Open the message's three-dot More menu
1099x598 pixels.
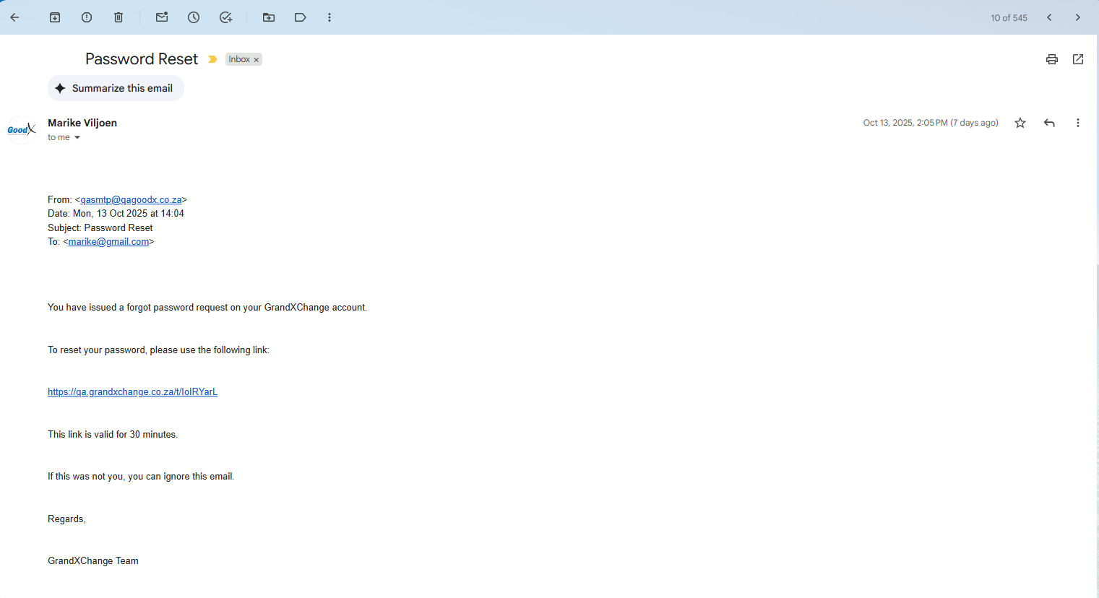(x=1078, y=123)
